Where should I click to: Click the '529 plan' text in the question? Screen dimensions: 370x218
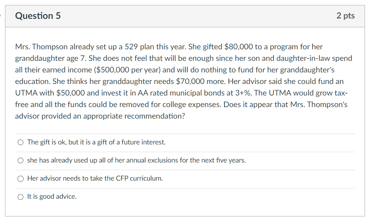(139, 47)
